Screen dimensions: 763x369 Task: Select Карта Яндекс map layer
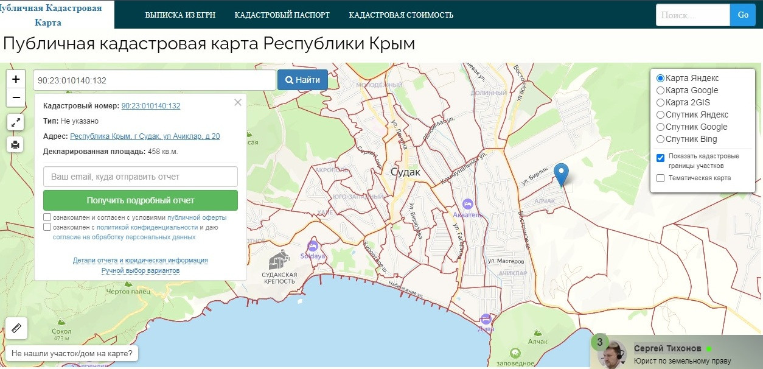660,78
